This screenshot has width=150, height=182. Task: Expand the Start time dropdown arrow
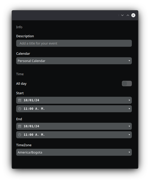(129, 109)
